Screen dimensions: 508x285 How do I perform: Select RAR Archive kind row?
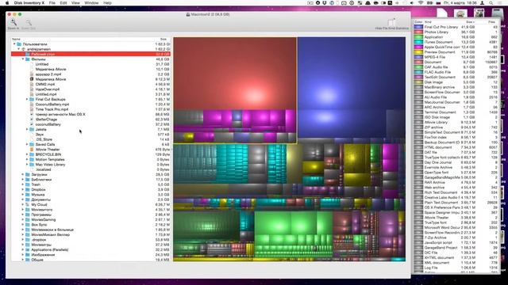pyautogui.click(x=456, y=182)
